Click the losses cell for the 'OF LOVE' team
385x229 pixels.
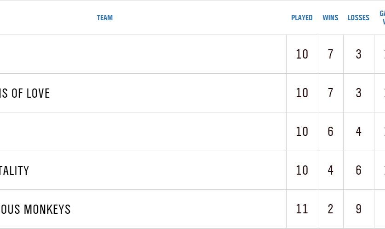[359, 93]
